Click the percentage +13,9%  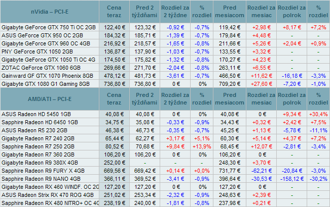pos(202,146)
